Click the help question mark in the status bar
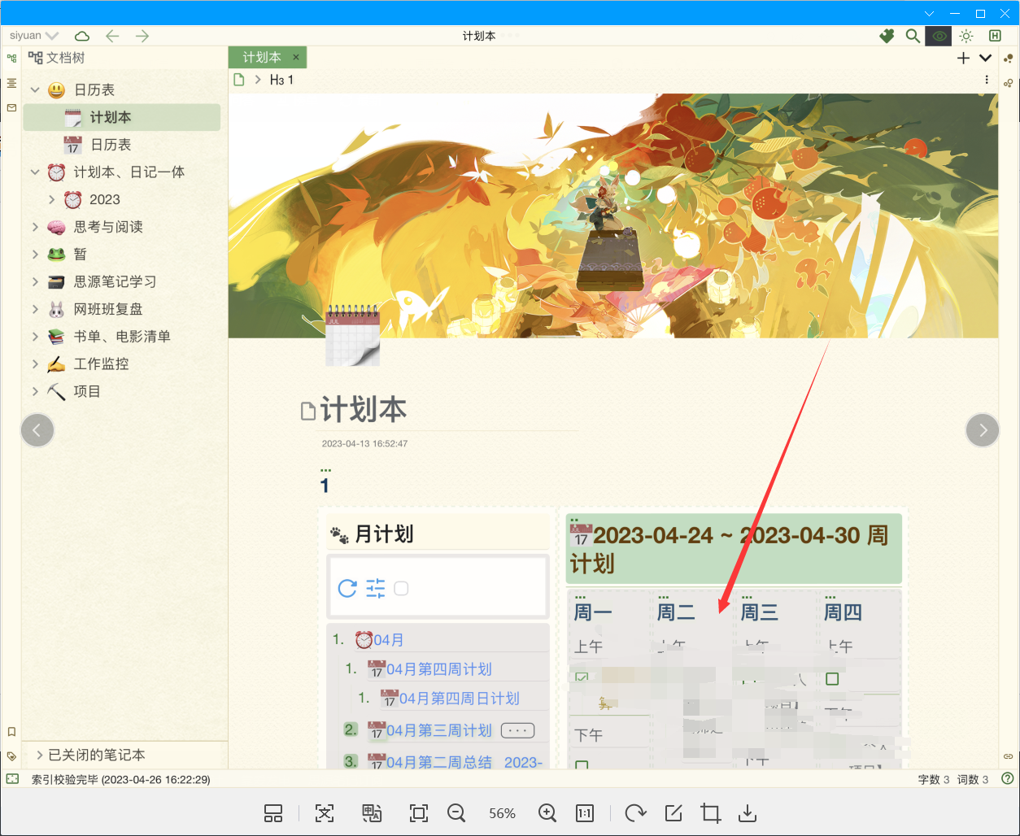The width and height of the screenshot is (1020, 836). click(x=1008, y=778)
